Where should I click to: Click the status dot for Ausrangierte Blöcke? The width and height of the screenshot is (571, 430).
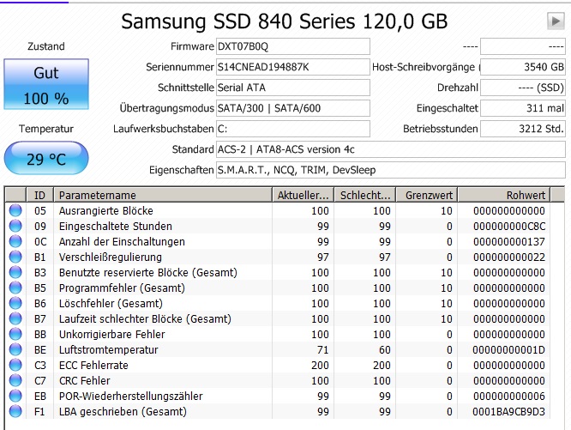15,210
